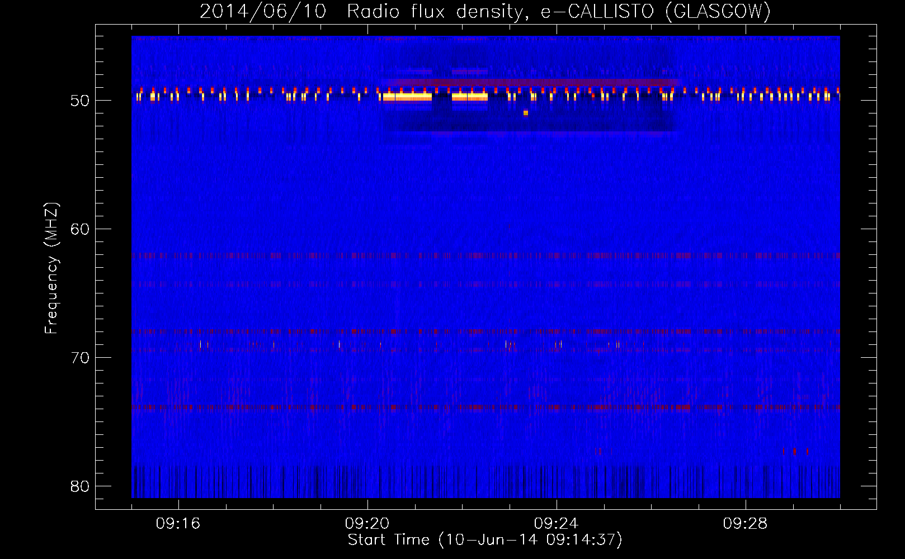The image size is (905, 559).
Task: Click the 'Frequency (MHZ)' axis label
Action: pyautogui.click(x=51, y=268)
